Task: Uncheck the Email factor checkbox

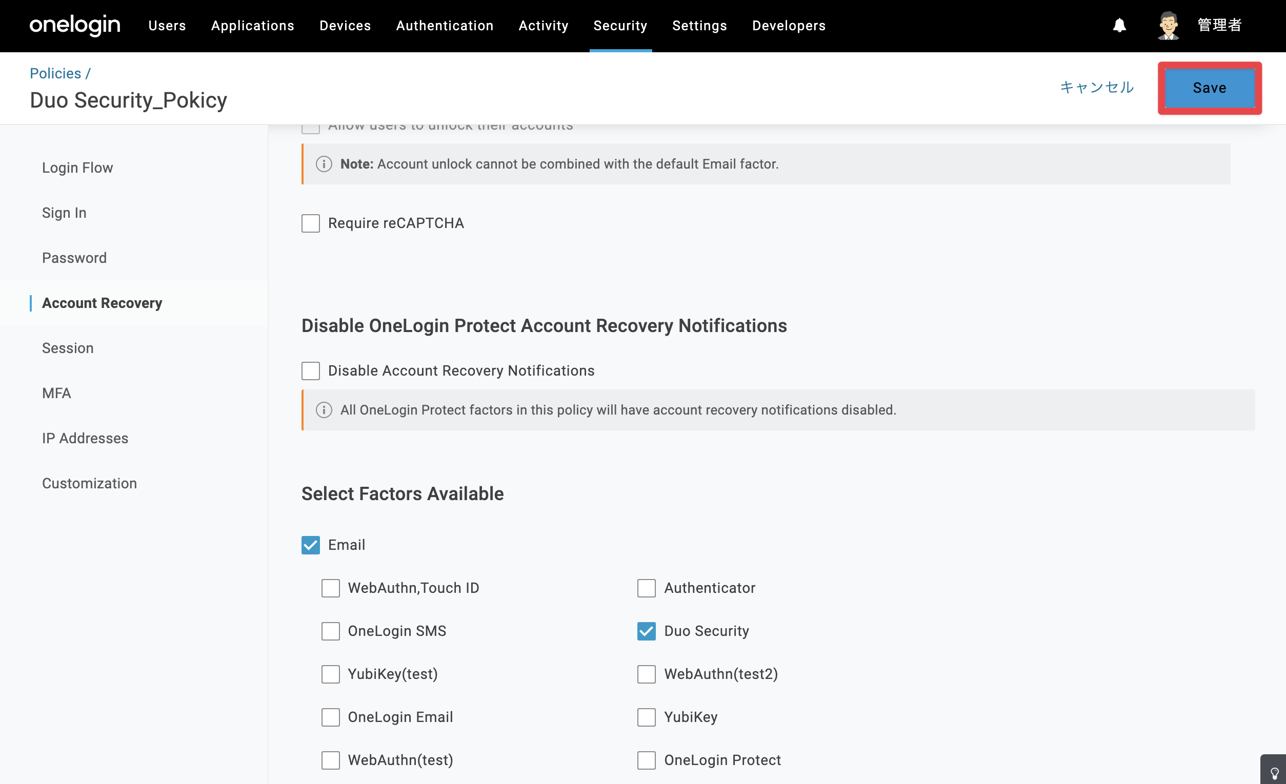Action: click(311, 545)
